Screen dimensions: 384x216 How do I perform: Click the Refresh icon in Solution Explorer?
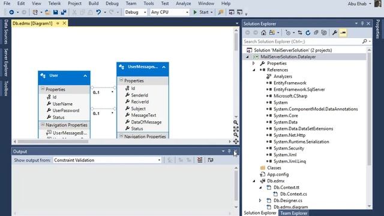point(308,32)
